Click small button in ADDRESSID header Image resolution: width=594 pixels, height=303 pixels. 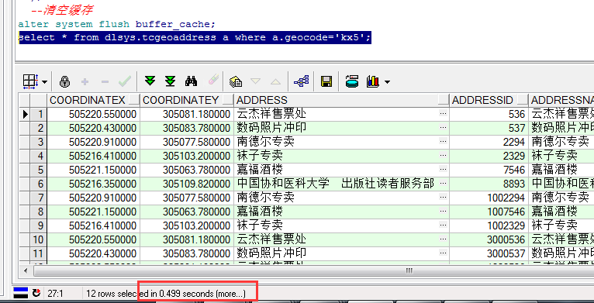click(x=523, y=100)
